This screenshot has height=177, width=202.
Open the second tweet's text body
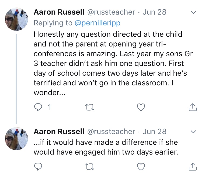tap(106, 147)
